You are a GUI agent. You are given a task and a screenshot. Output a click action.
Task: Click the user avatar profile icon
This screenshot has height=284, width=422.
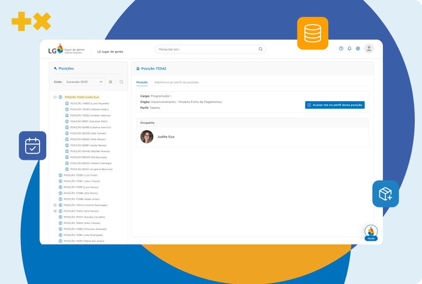coord(369,49)
